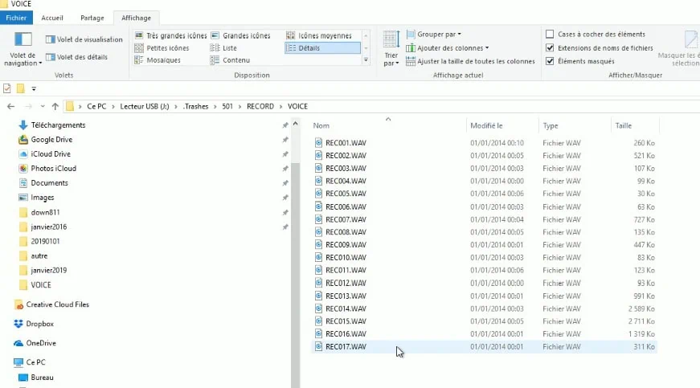Expand the layout gallery more arrow

tap(366, 60)
